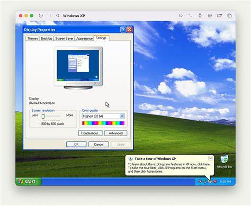Screen dimensions: 251x206
Task: Click the Screen resolution slider thumb
Action: pos(43,117)
